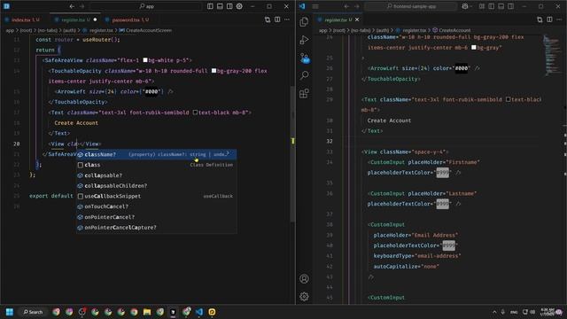Open (no-tabs) breadcrumb in left window
Image resolution: width=567 pixels, height=319 pixels.
coord(47,30)
